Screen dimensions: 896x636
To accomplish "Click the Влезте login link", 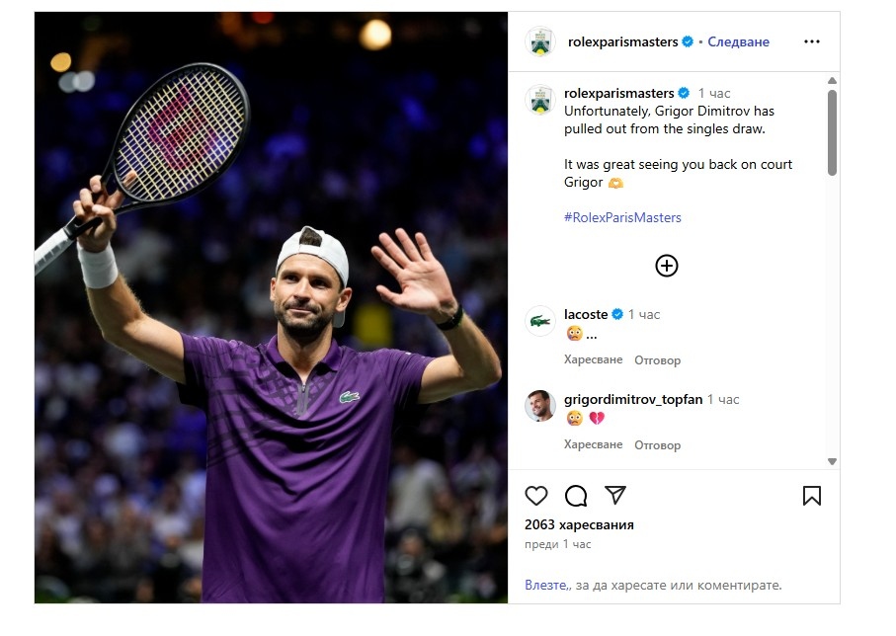I will pyautogui.click(x=547, y=586).
